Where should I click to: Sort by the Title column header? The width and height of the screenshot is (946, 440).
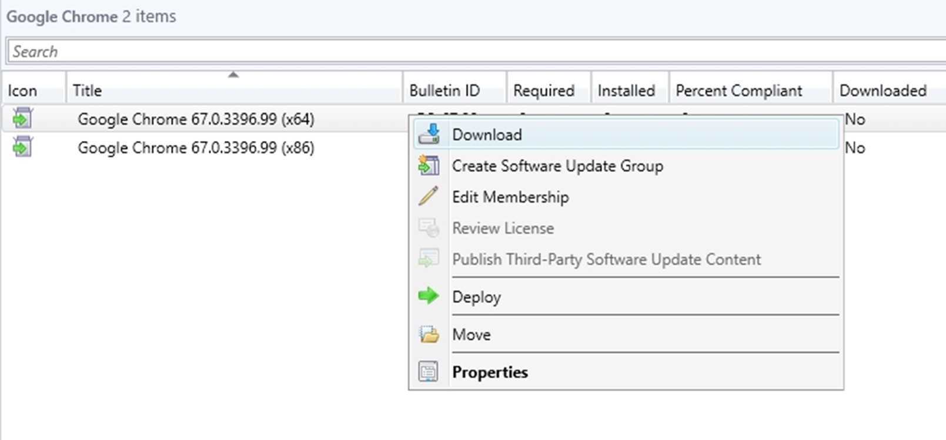234,90
